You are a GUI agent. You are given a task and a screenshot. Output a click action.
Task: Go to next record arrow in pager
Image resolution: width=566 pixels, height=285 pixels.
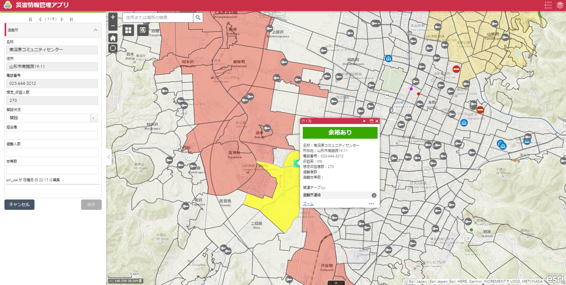tap(62, 19)
